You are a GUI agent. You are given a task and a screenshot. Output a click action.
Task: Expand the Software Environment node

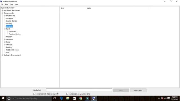tap(2, 55)
